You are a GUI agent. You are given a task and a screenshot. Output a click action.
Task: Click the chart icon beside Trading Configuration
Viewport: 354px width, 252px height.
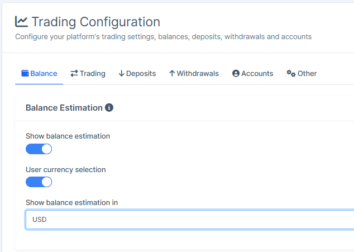click(21, 22)
